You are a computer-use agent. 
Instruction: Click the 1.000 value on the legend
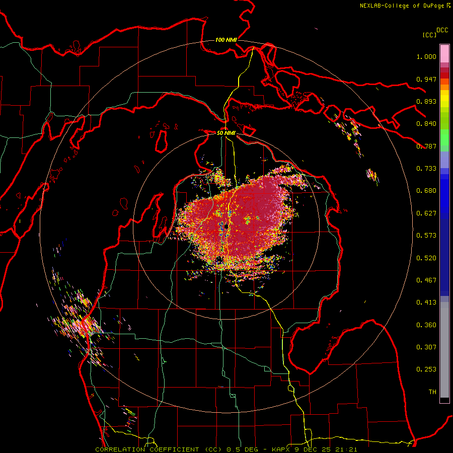426,56
